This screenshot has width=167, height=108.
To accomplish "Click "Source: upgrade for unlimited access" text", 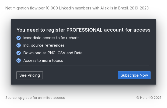I will (x=35, y=97).
